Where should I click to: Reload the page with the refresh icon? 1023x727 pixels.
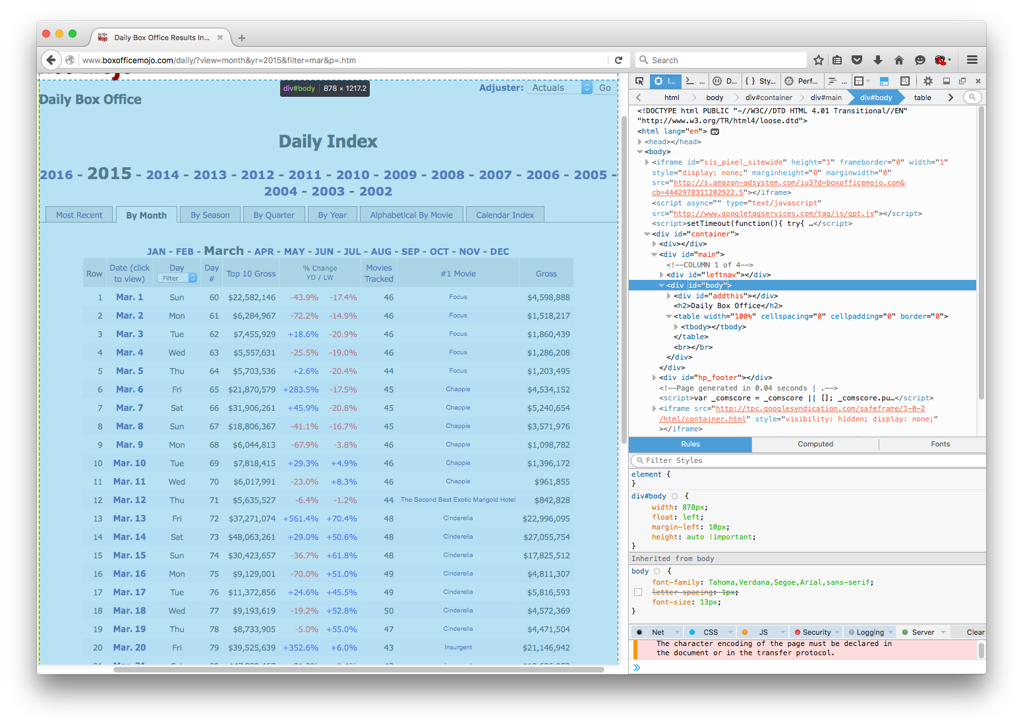[618, 60]
